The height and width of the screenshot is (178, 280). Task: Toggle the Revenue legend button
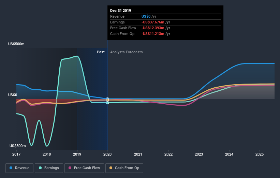pyautogui.click(x=19, y=168)
